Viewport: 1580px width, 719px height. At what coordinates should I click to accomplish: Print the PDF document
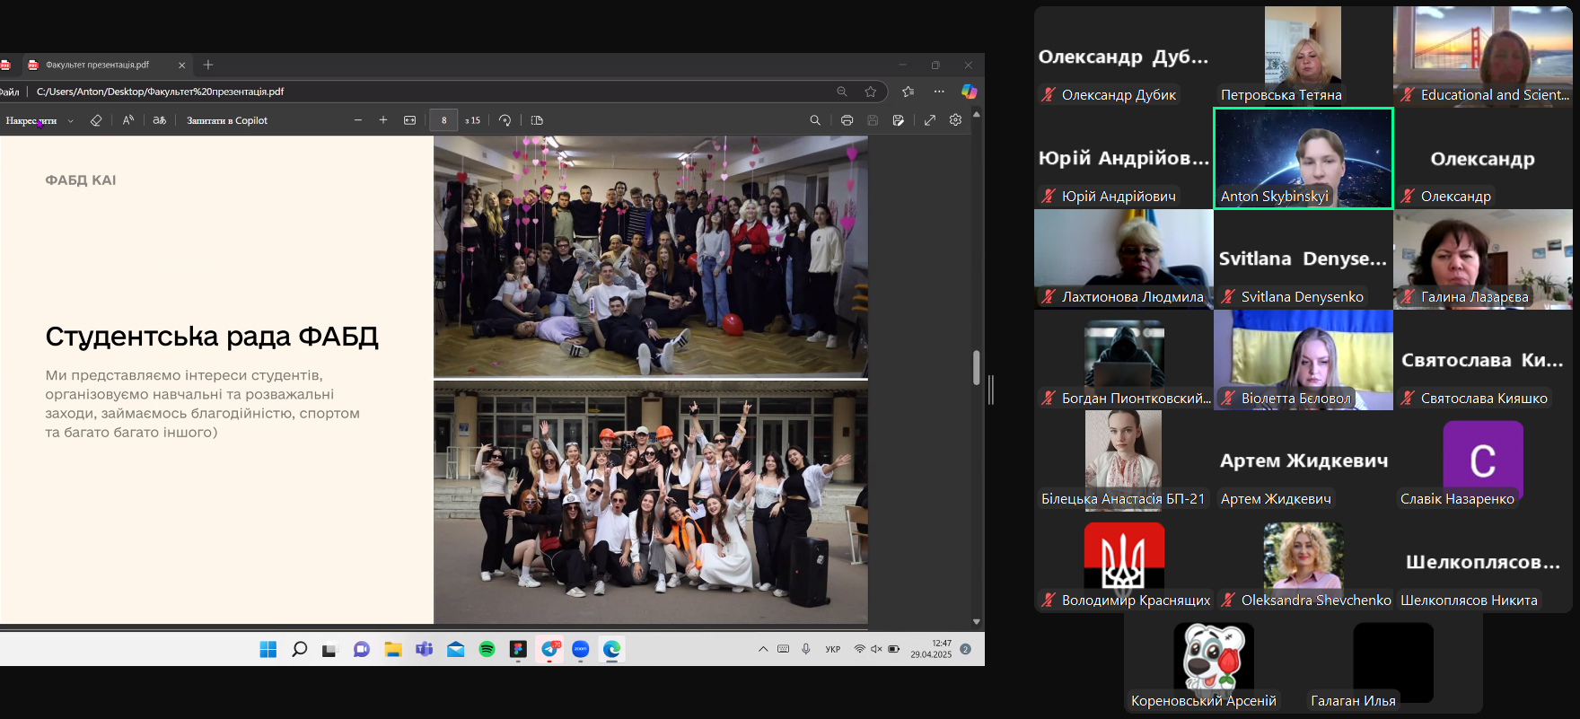[847, 120]
